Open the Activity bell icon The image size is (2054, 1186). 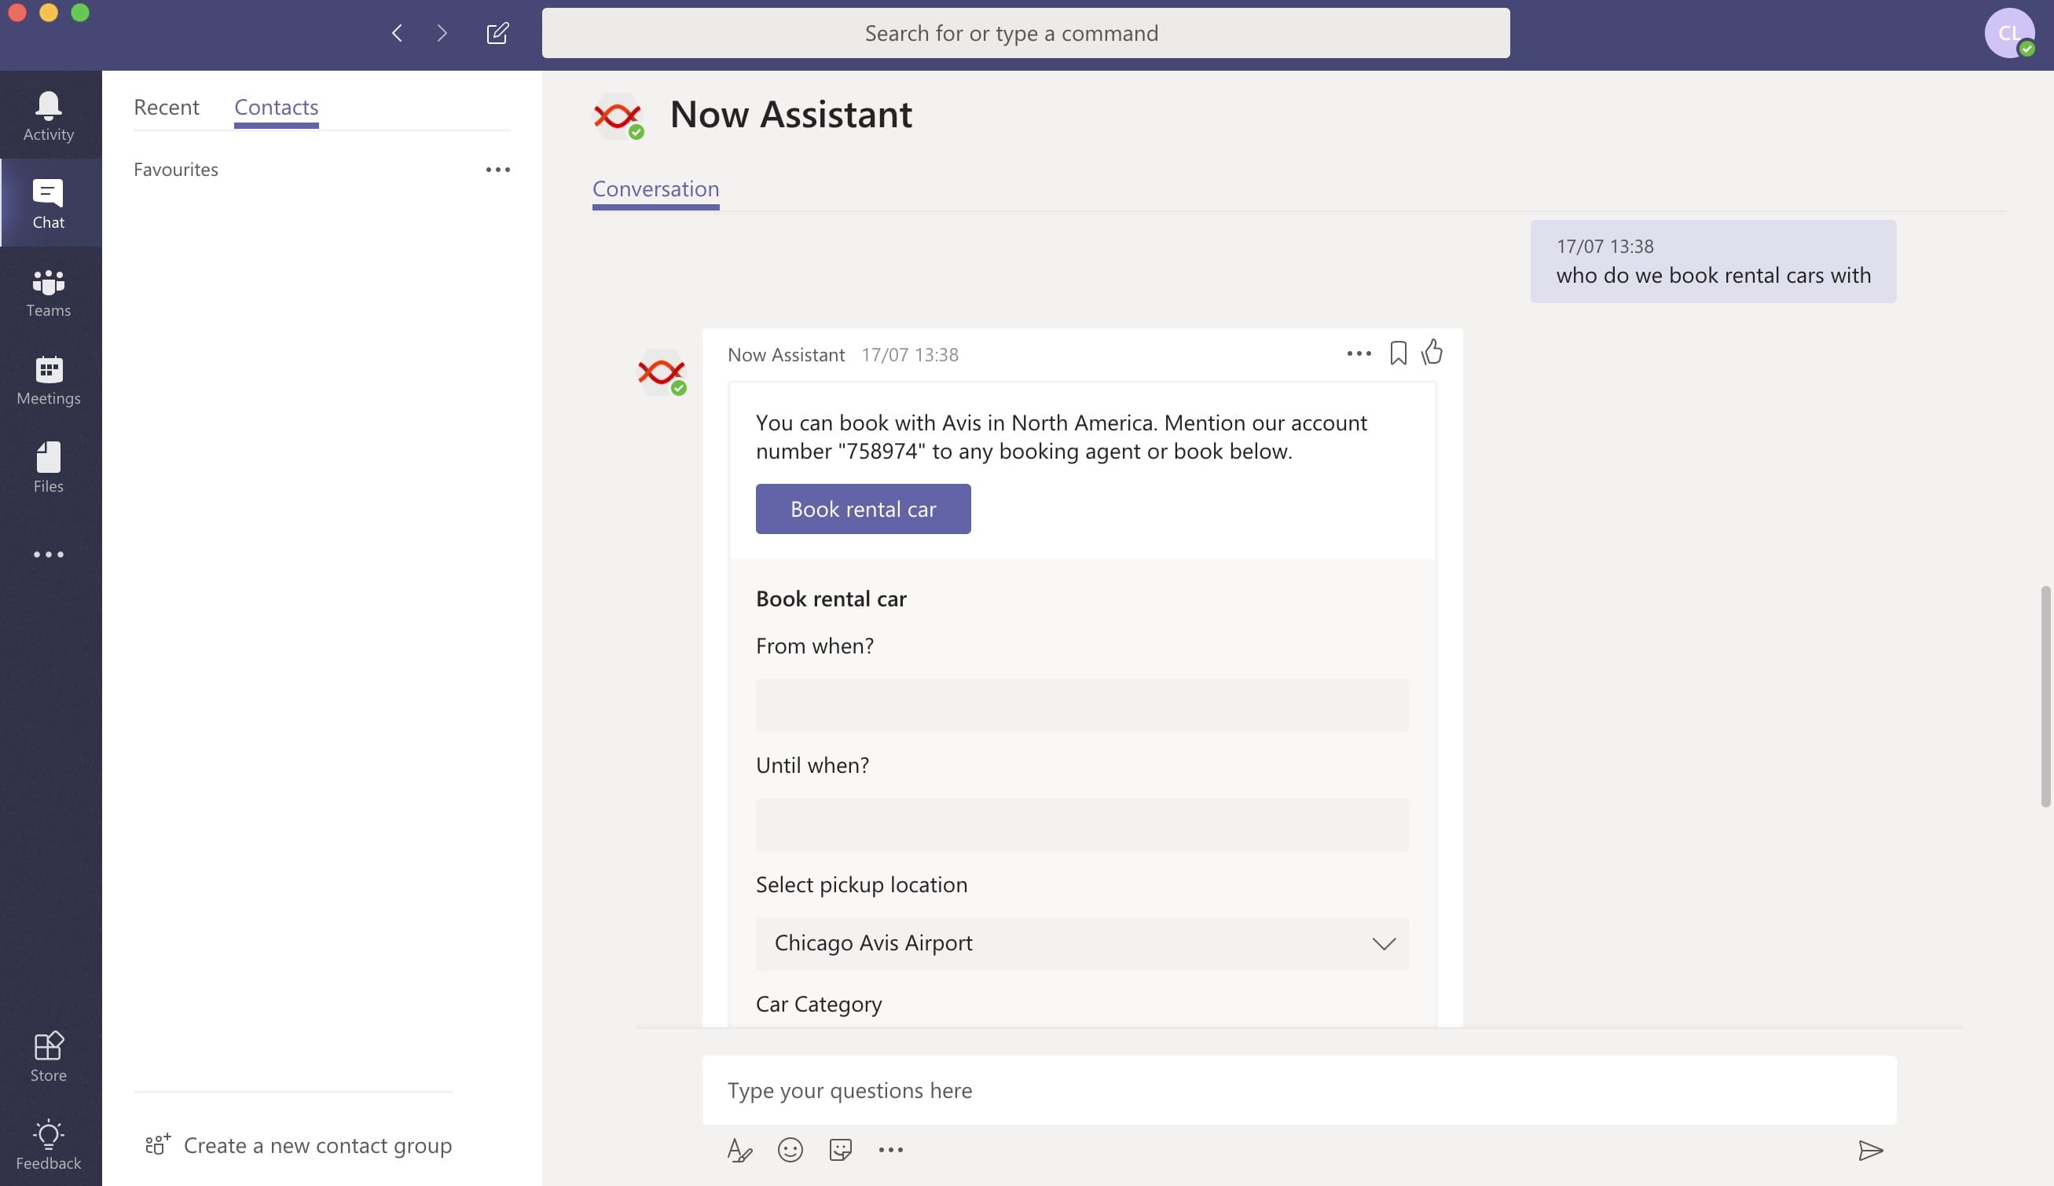[48, 116]
